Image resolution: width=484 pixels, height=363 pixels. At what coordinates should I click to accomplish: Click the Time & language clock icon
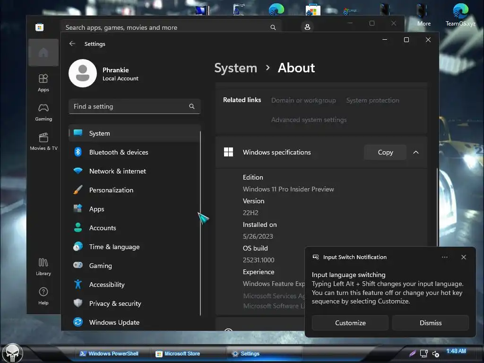(78, 247)
